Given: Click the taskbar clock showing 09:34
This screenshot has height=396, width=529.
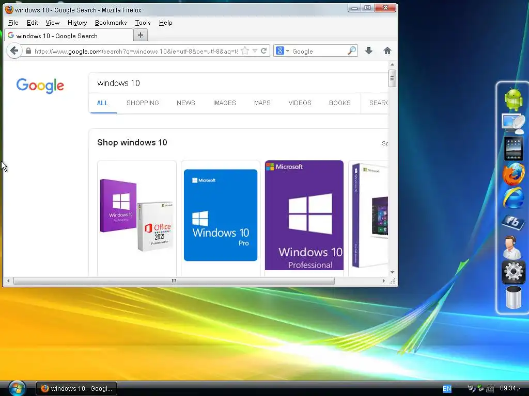Looking at the screenshot, I should click(510, 388).
